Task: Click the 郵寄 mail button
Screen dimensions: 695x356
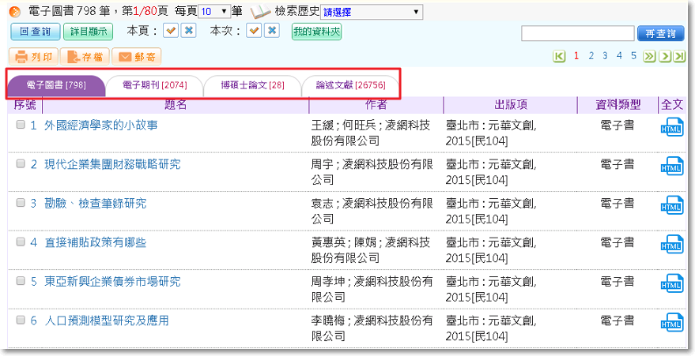Action: [x=137, y=57]
